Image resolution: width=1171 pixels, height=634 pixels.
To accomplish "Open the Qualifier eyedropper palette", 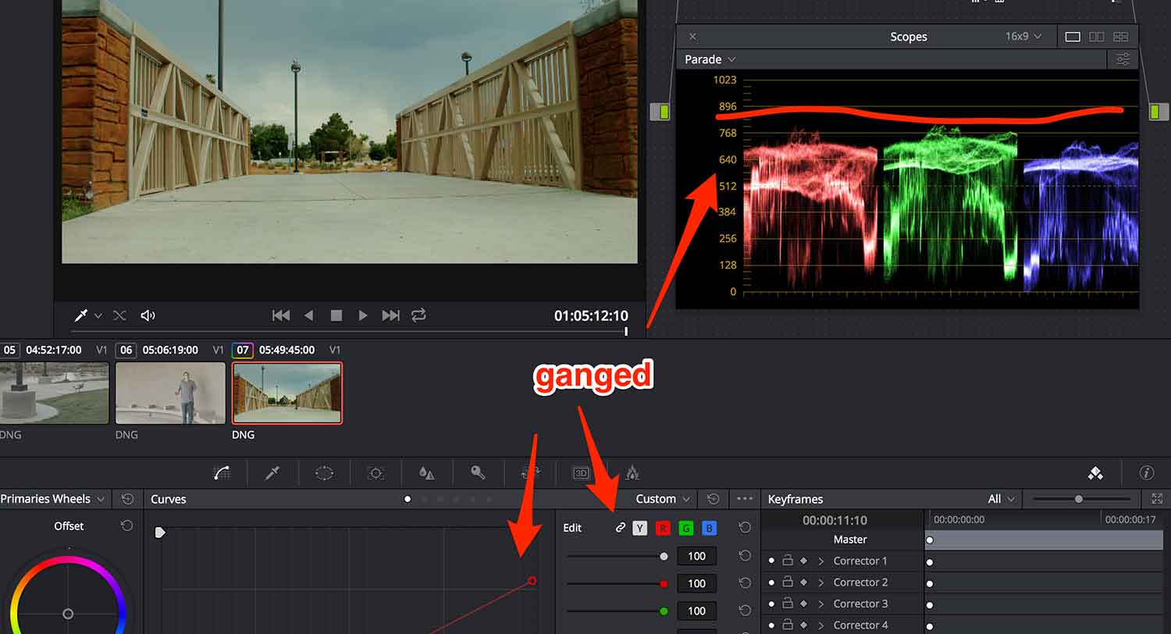I will pyautogui.click(x=272, y=472).
